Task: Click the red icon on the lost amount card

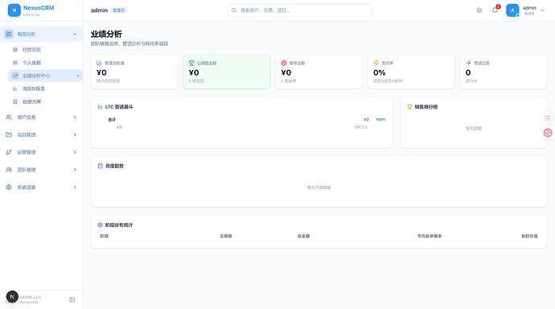Action: 284,64
